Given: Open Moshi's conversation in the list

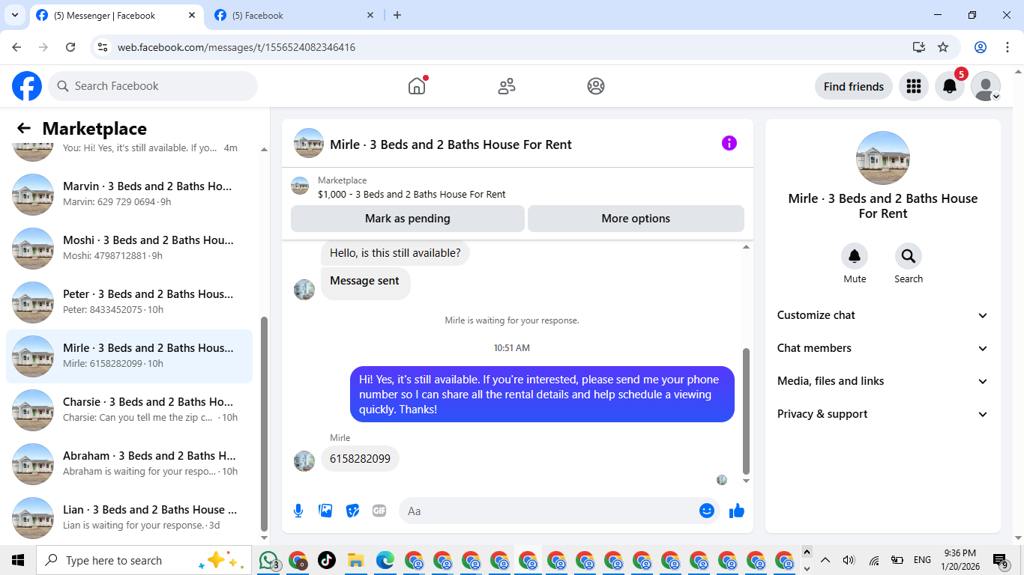Looking at the screenshot, I should pyautogui.click(x=129, y=249).
